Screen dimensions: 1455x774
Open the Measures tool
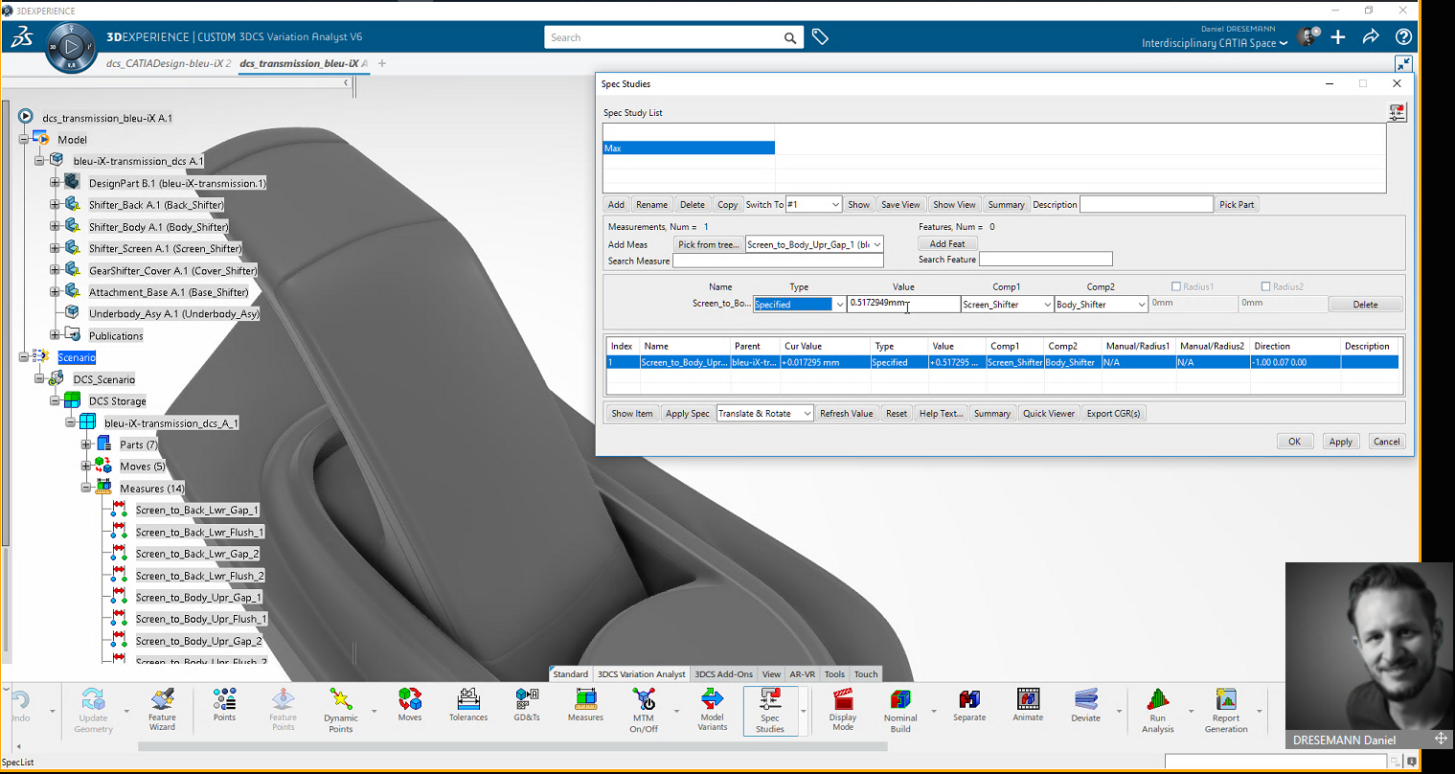[585, 705]
